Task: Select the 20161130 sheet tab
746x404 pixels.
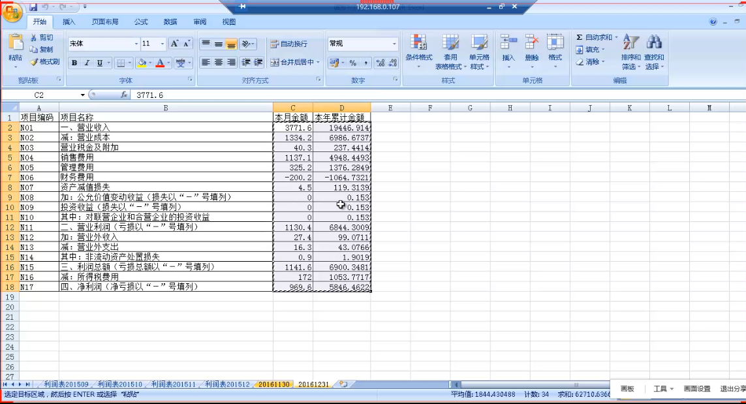Action: coord(273,384)
